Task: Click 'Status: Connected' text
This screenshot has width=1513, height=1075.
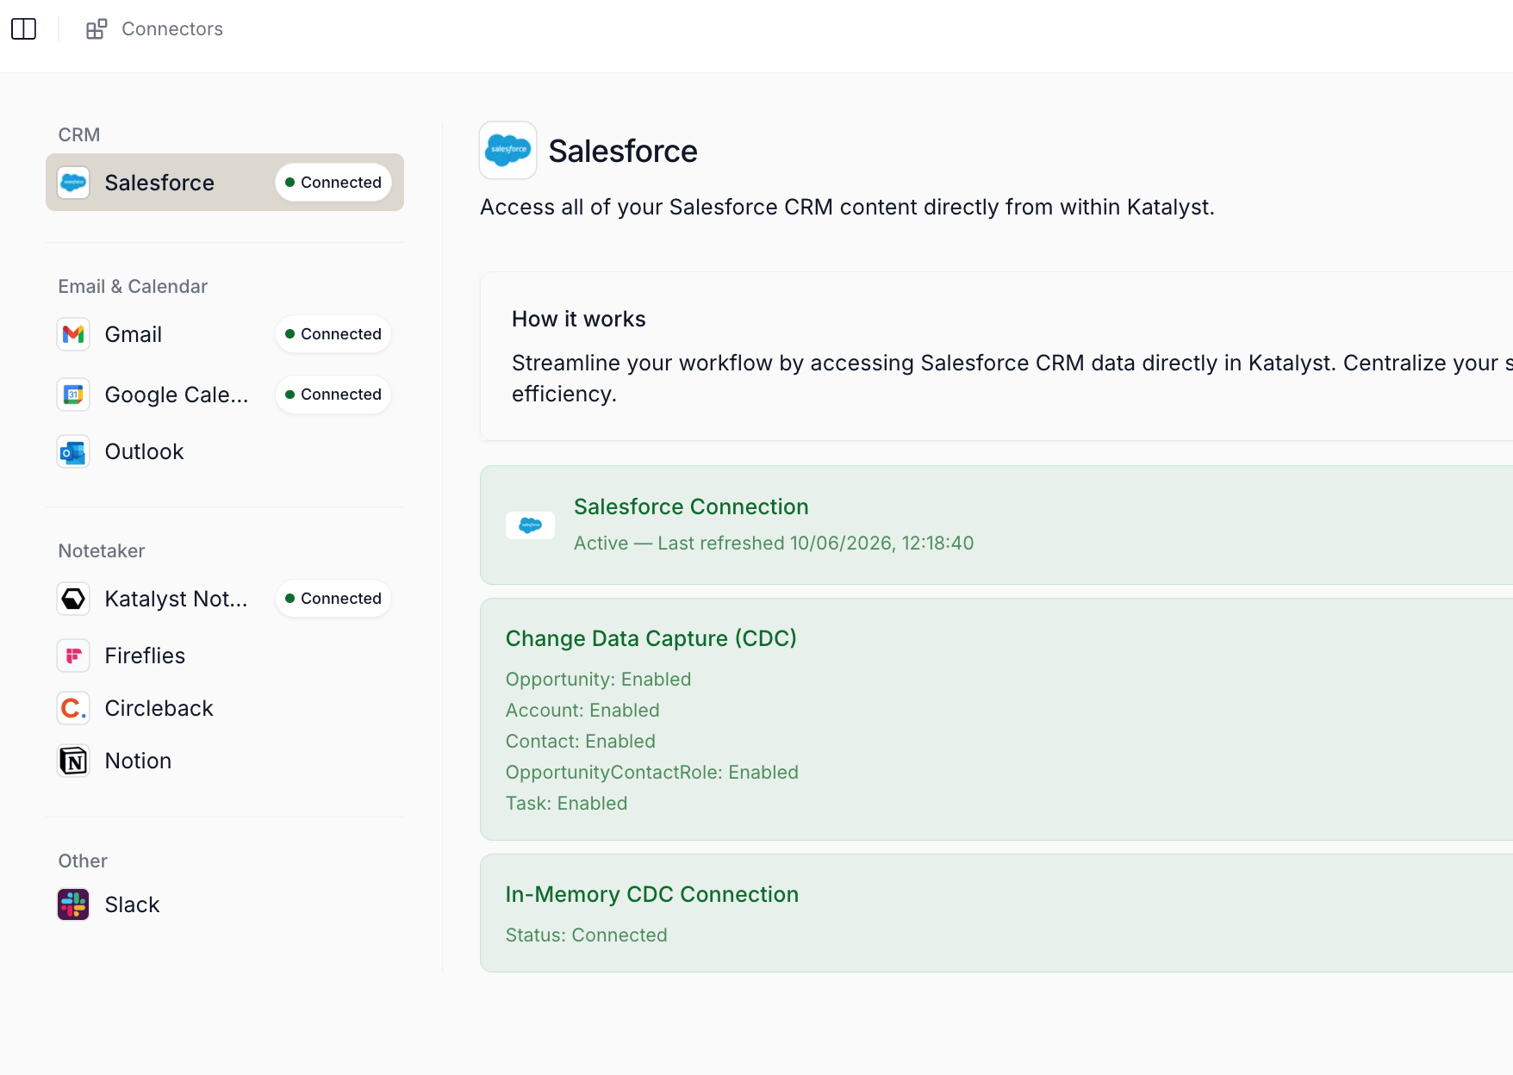Action: pyautogui.click(x=586, y=935)
